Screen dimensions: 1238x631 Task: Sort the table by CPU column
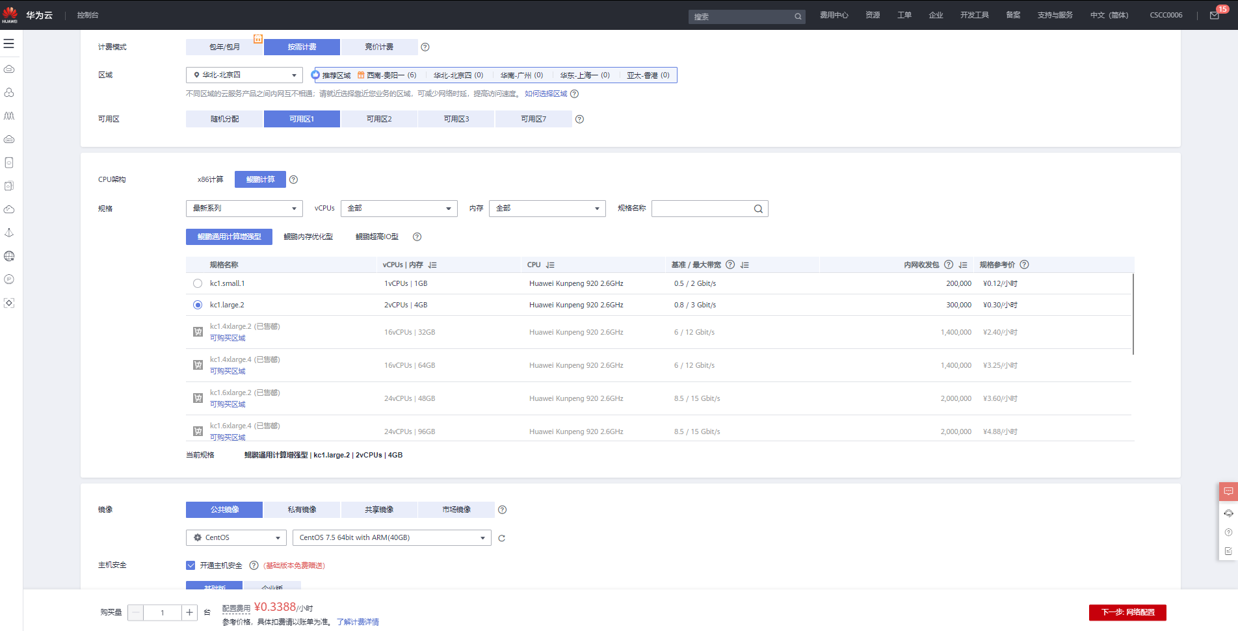click(x=550, y=265)
